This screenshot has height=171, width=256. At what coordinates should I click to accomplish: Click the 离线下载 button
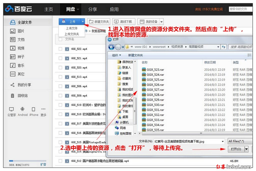[x=123, y=22]
